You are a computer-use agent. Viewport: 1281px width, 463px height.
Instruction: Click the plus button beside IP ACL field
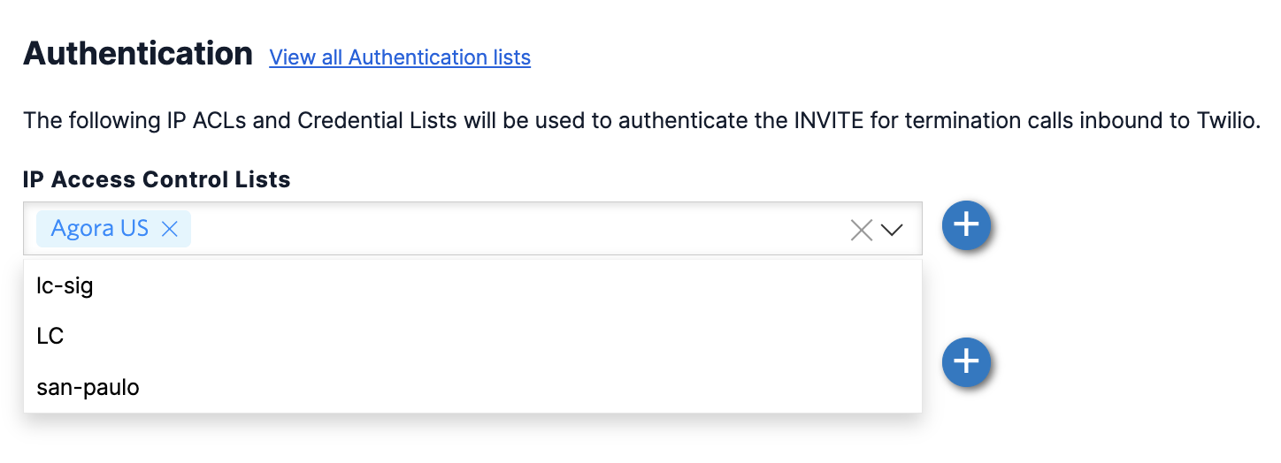coord(965,224)
